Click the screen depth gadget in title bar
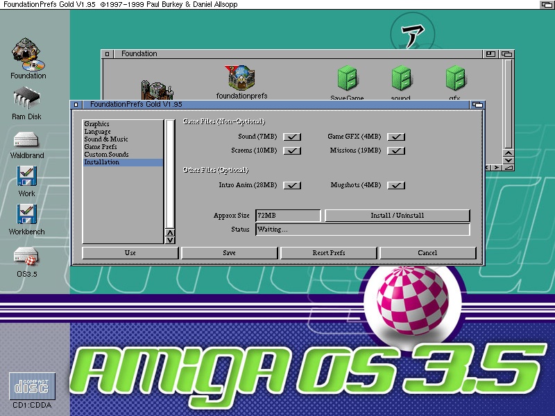555x416 pixels. [x=547, y=4]
